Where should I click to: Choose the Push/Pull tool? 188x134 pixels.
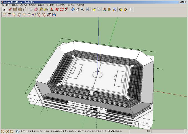pos(51,9)
